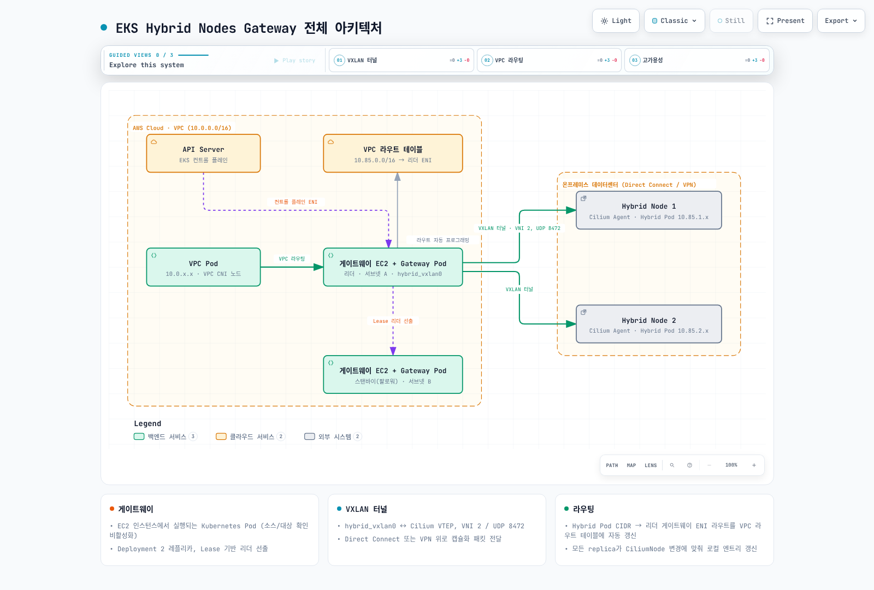
Task: Click the code icon on standby gateway node
Action: point(331,363)
